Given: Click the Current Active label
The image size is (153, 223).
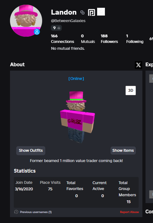Looking at the screenshot, I should 100,186.
